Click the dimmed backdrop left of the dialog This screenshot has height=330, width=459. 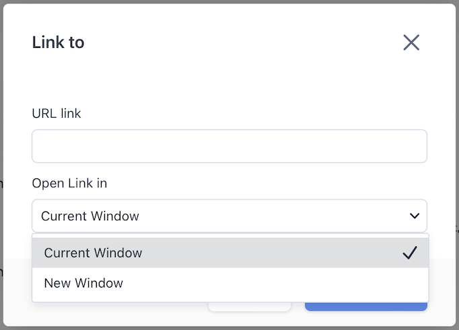click(x=1, y=135)
